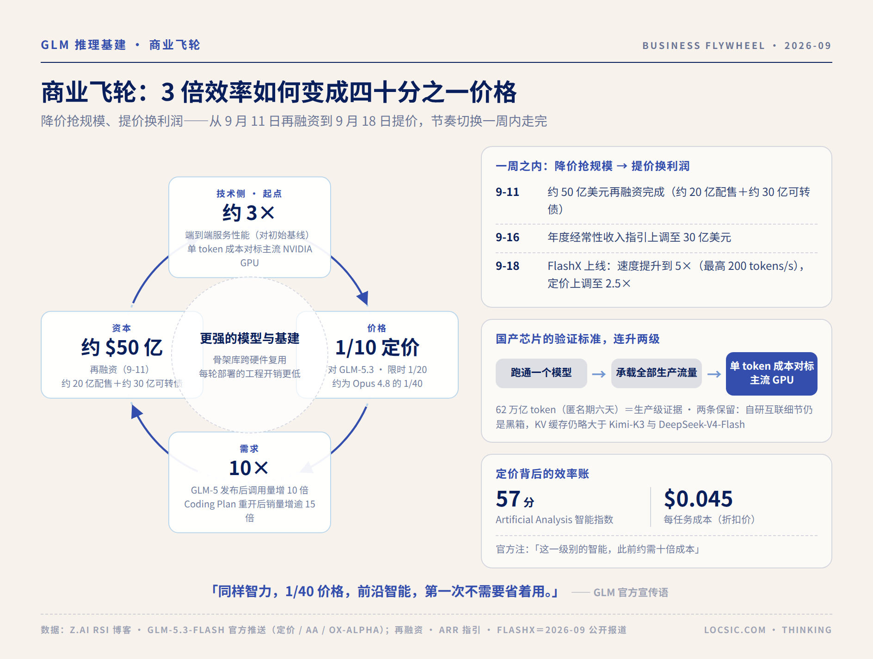
Task: Click the official note '官方注：「这一级别的智能，此前约需十倍成本」'
Action: (599, 549)
